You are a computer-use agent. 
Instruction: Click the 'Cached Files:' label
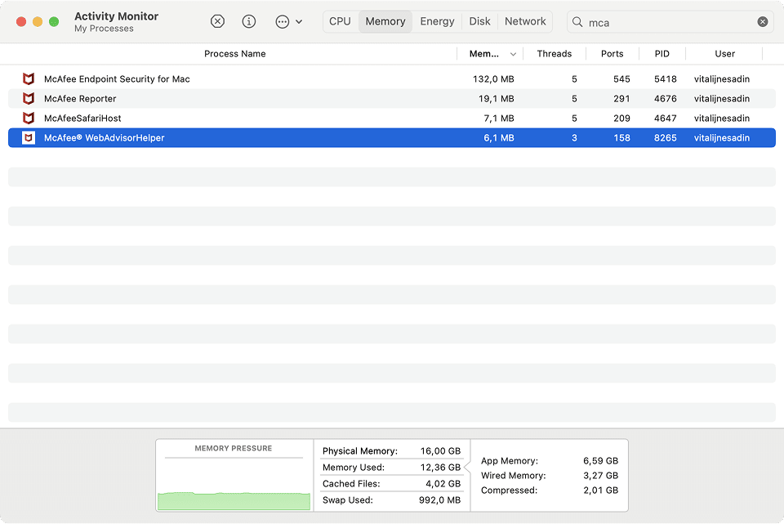click(351, 484)
